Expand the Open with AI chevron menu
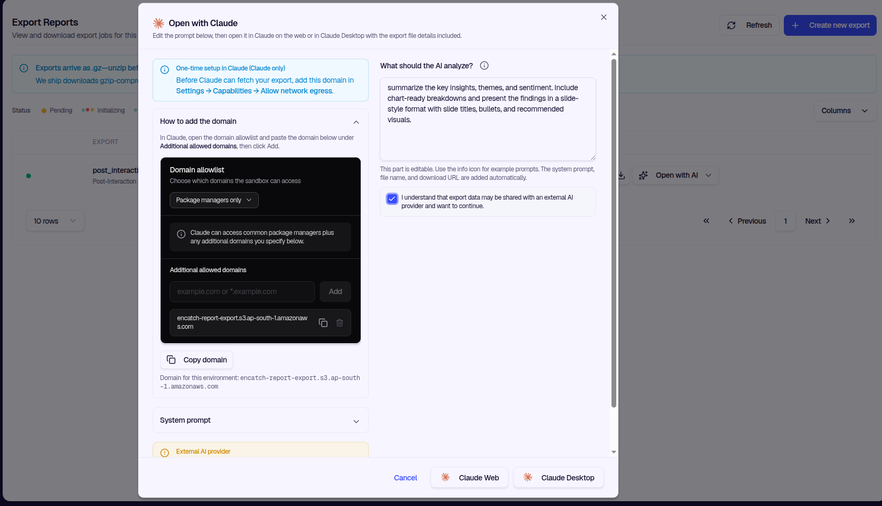The image size is (882, 506). [x=709, y=175]
